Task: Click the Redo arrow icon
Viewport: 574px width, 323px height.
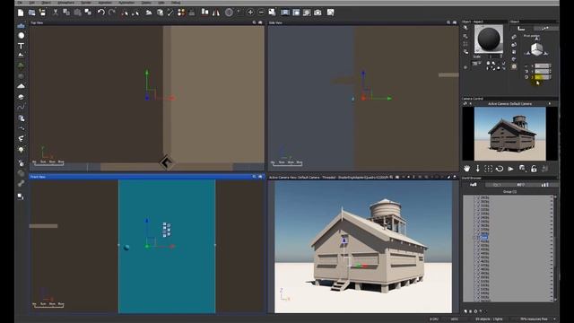Action: click(112, 13)
